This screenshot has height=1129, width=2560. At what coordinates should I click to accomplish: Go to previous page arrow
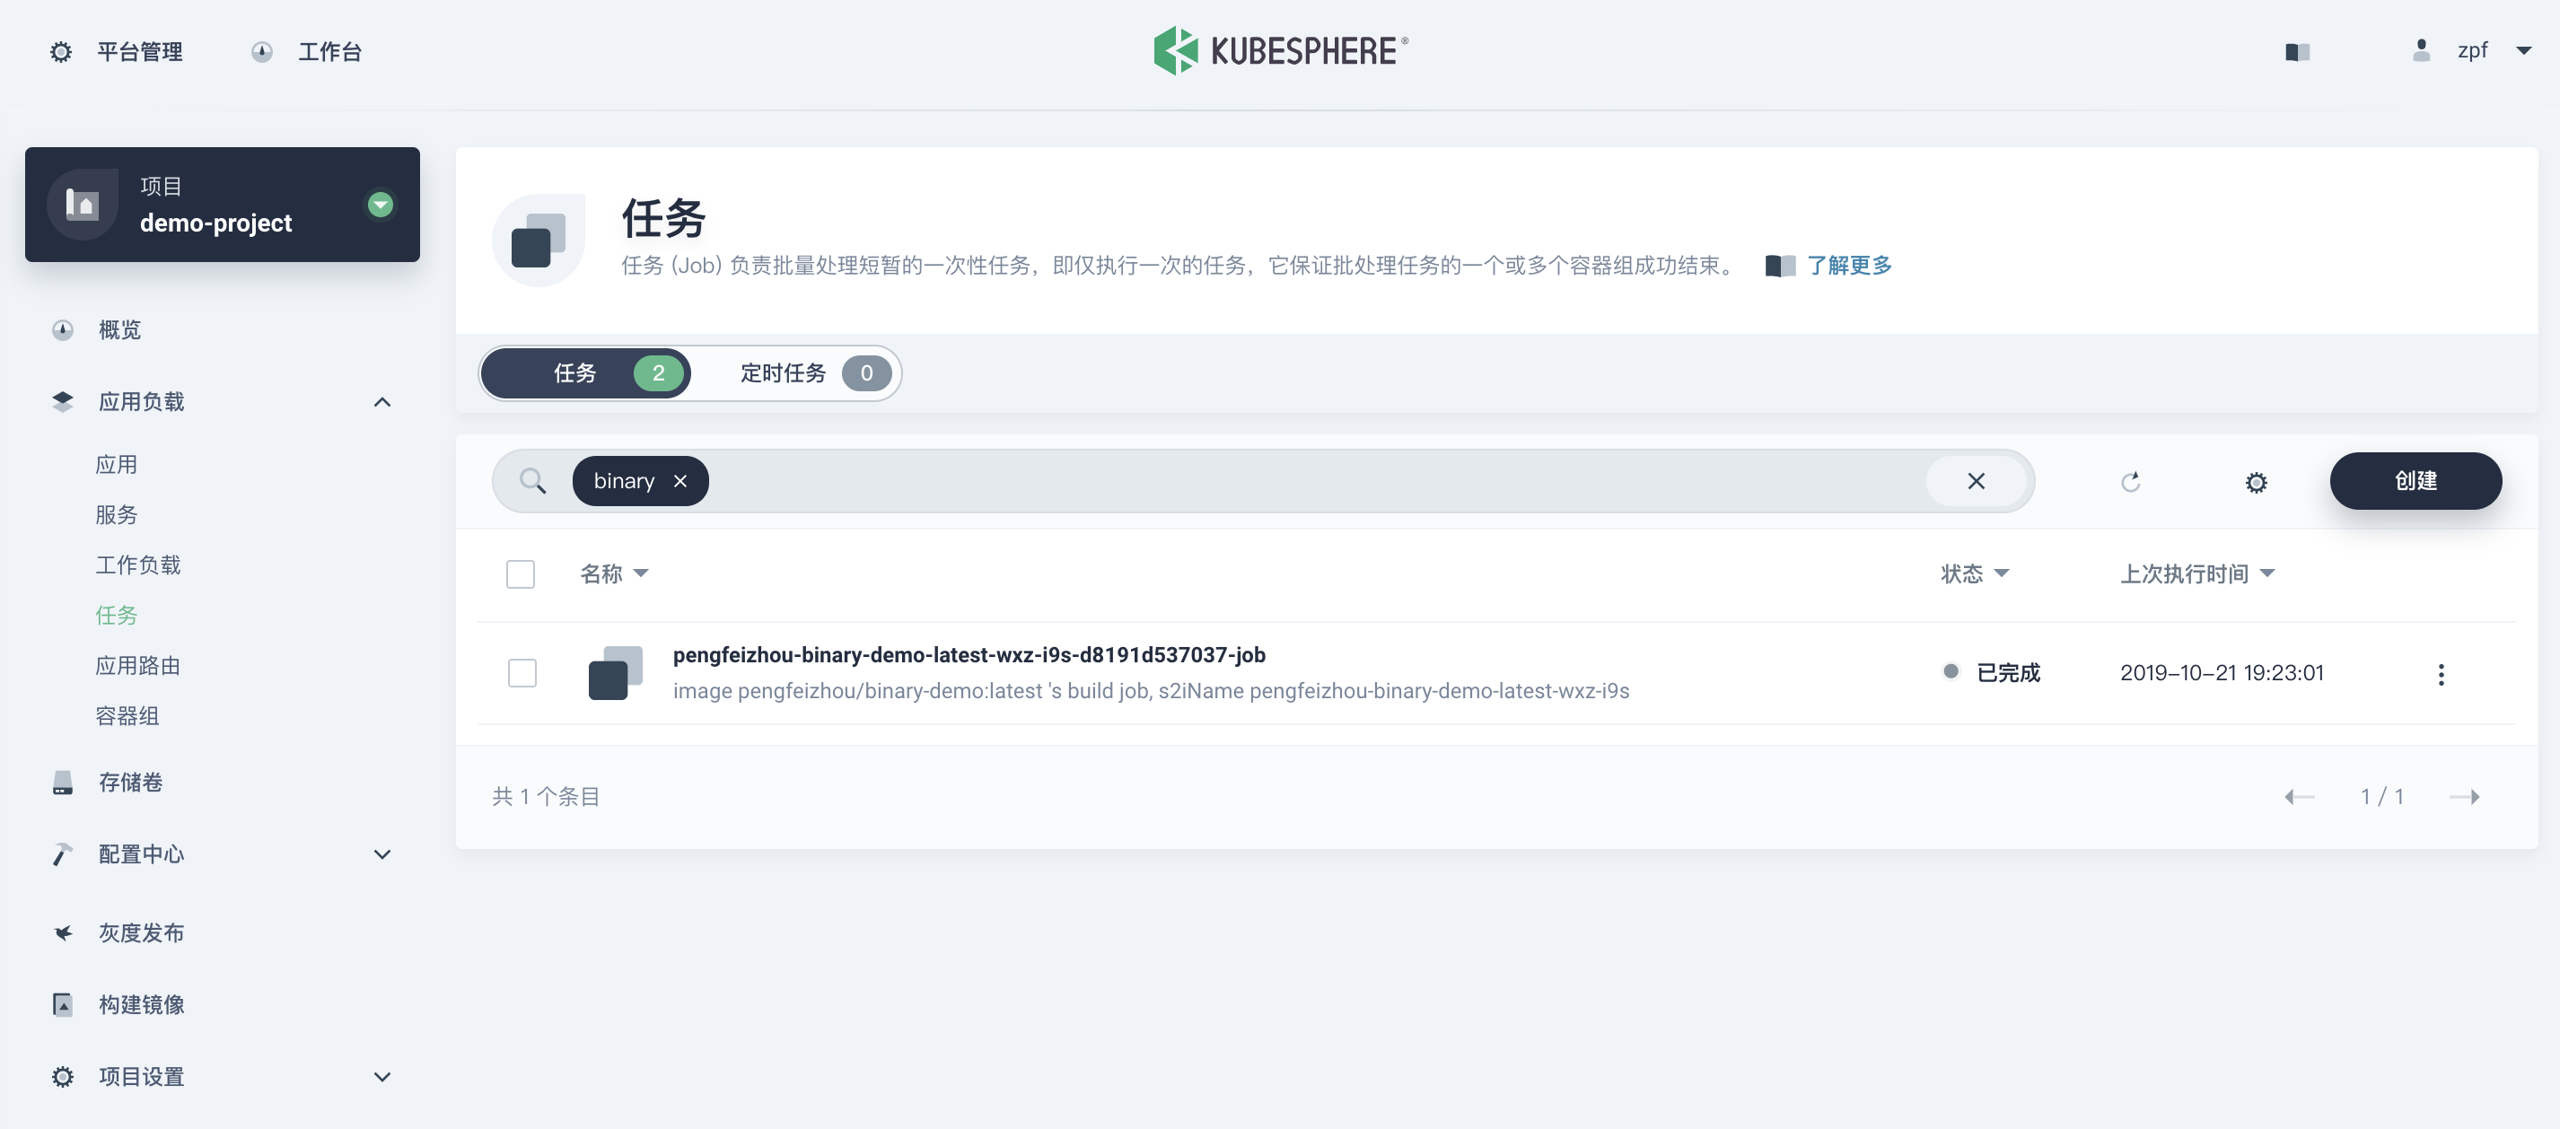point(2299,797)
